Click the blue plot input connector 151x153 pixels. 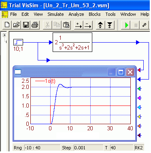pyautogui.click(x=139, y=79)
